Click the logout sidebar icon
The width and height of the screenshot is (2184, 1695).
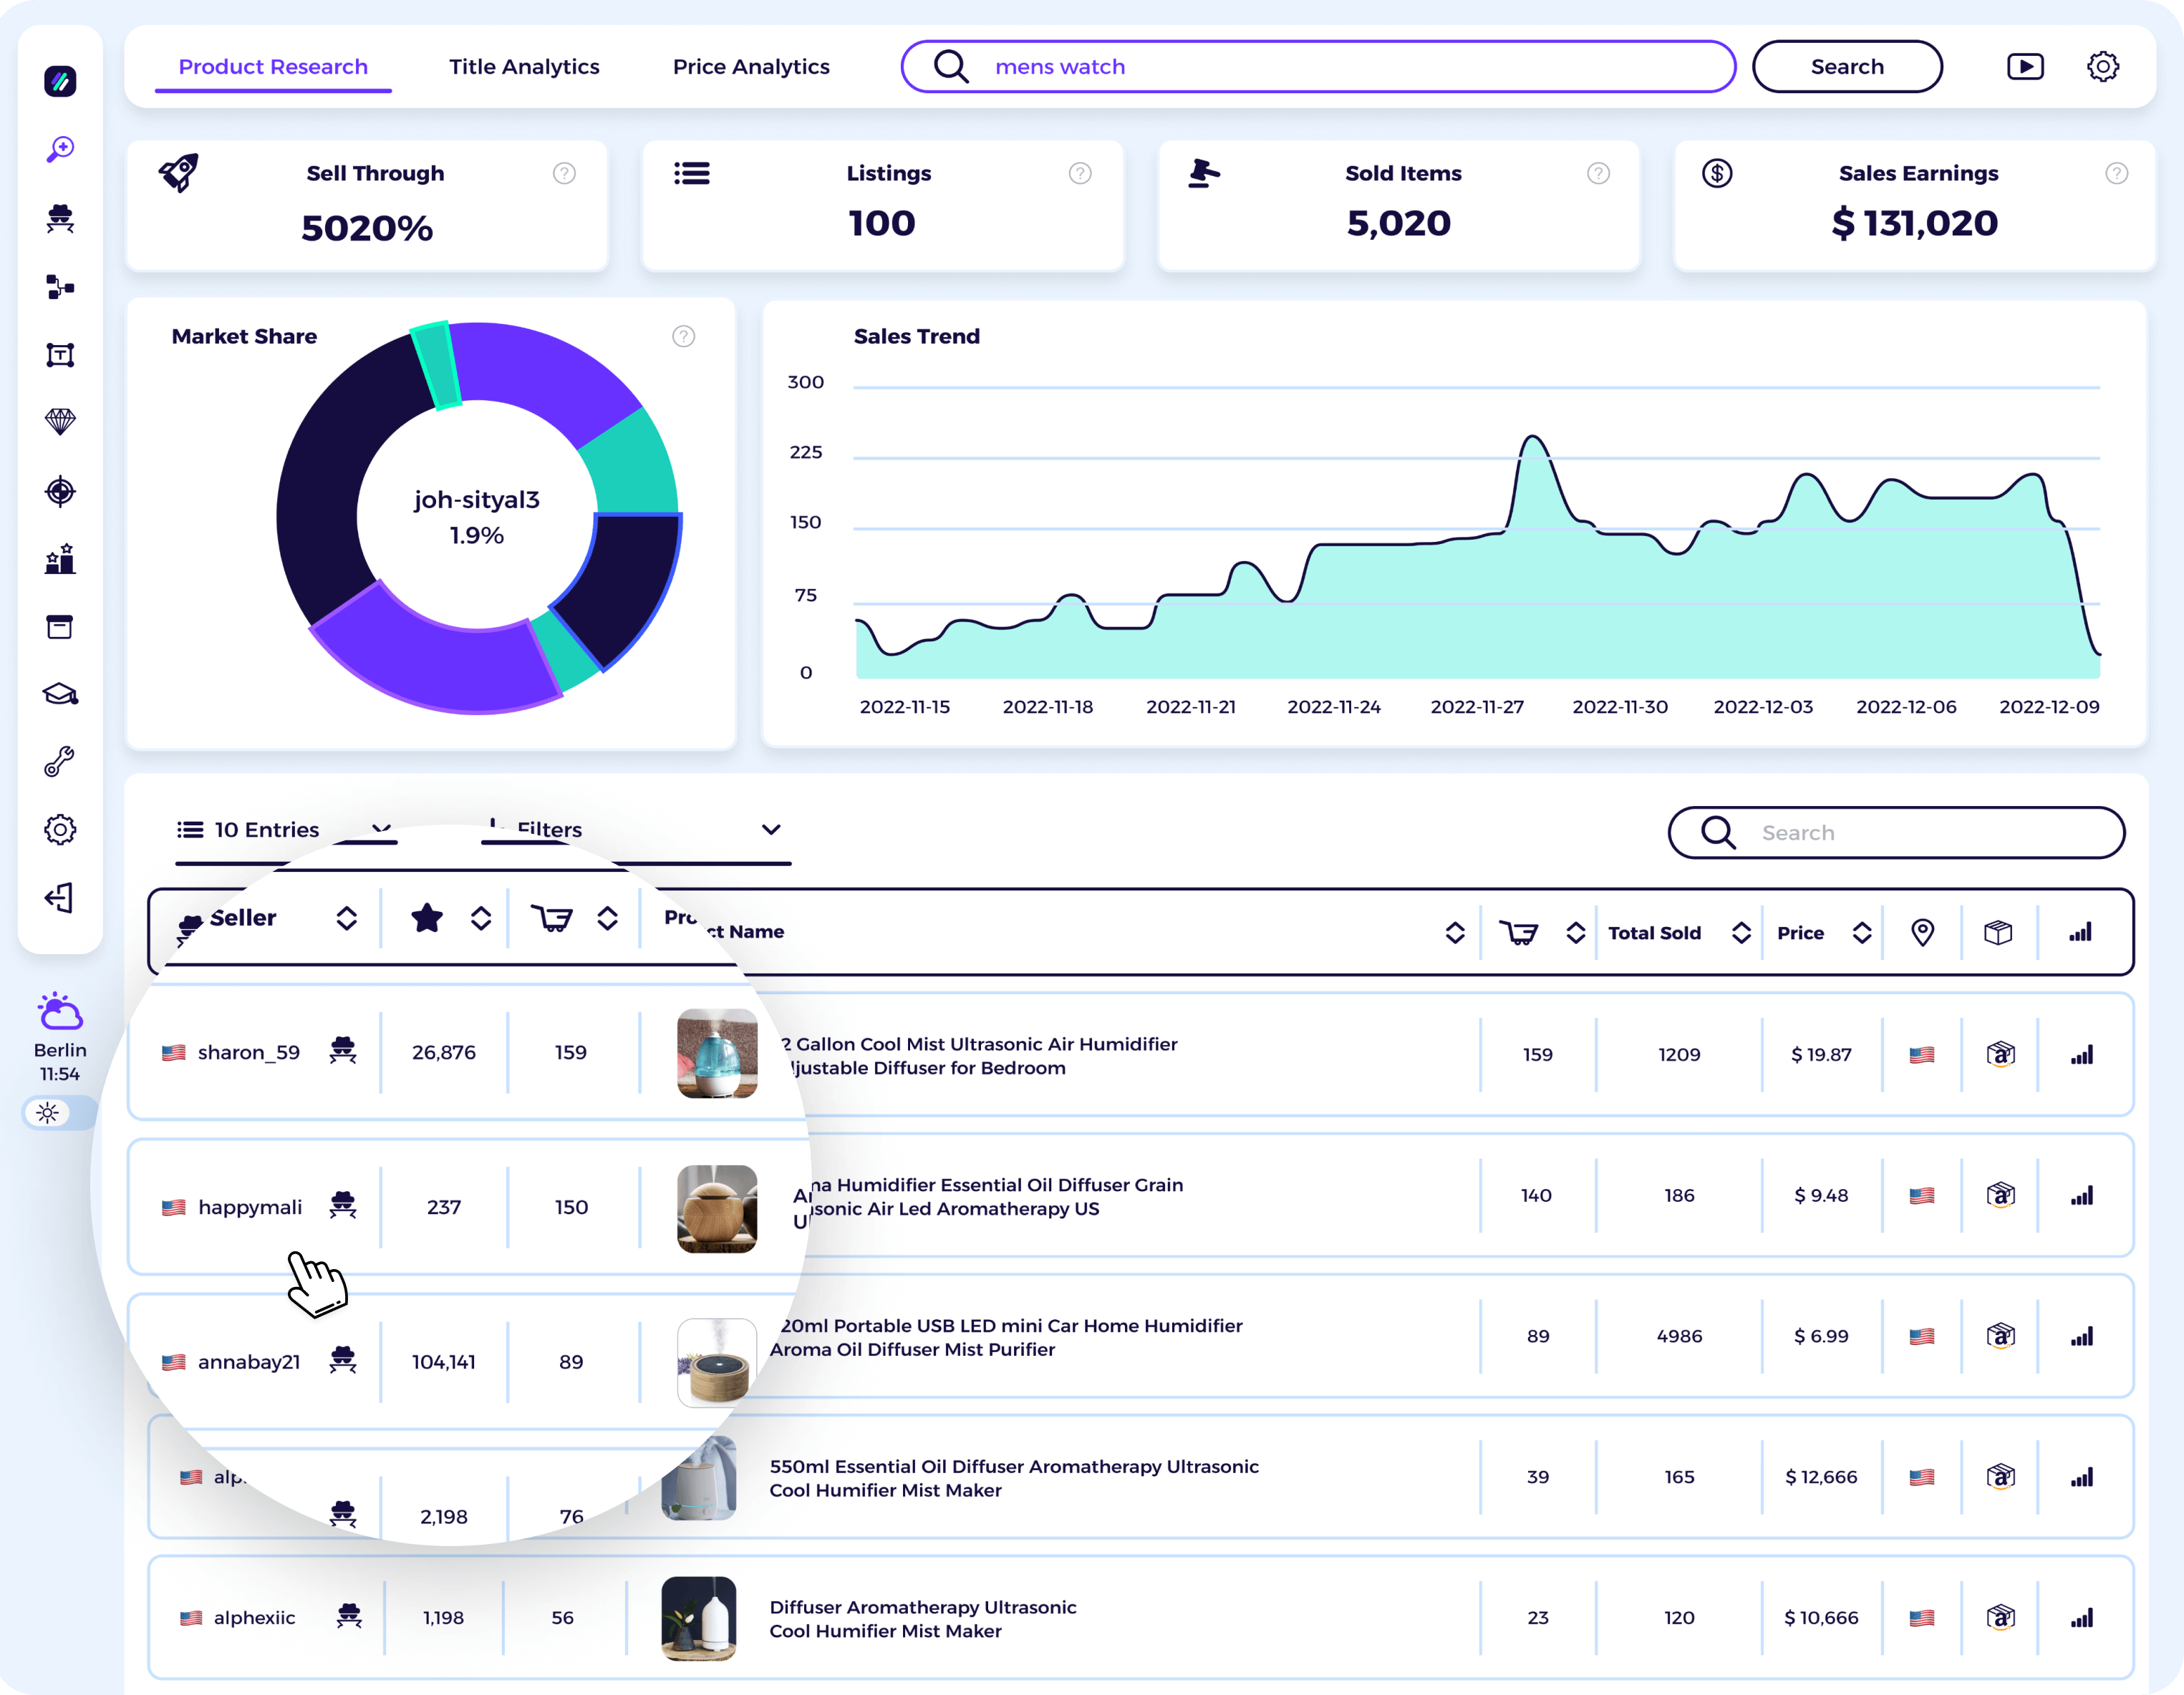(60, 898)
